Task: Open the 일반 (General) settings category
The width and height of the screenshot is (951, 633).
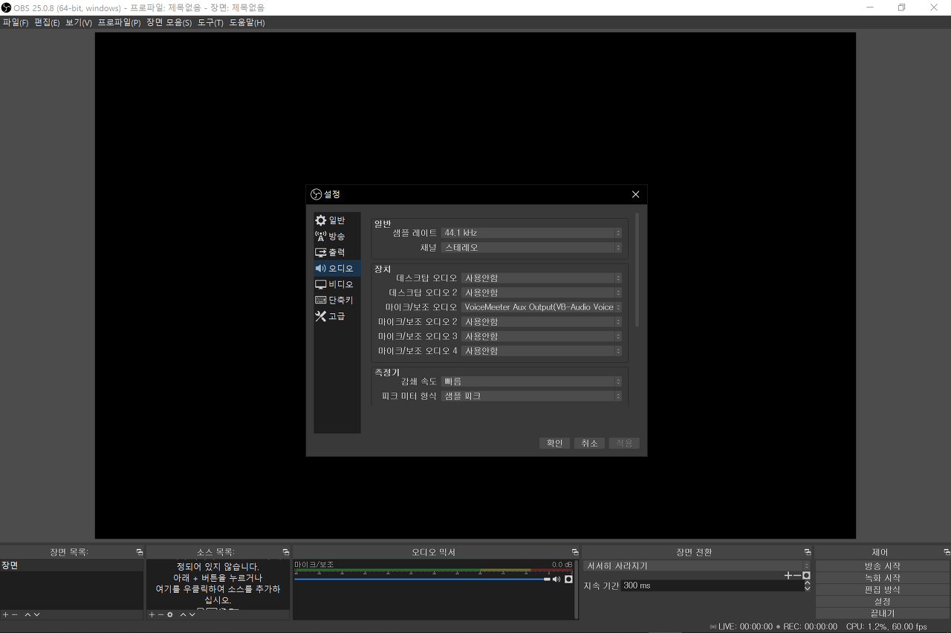Action: (x=337, y=220)
